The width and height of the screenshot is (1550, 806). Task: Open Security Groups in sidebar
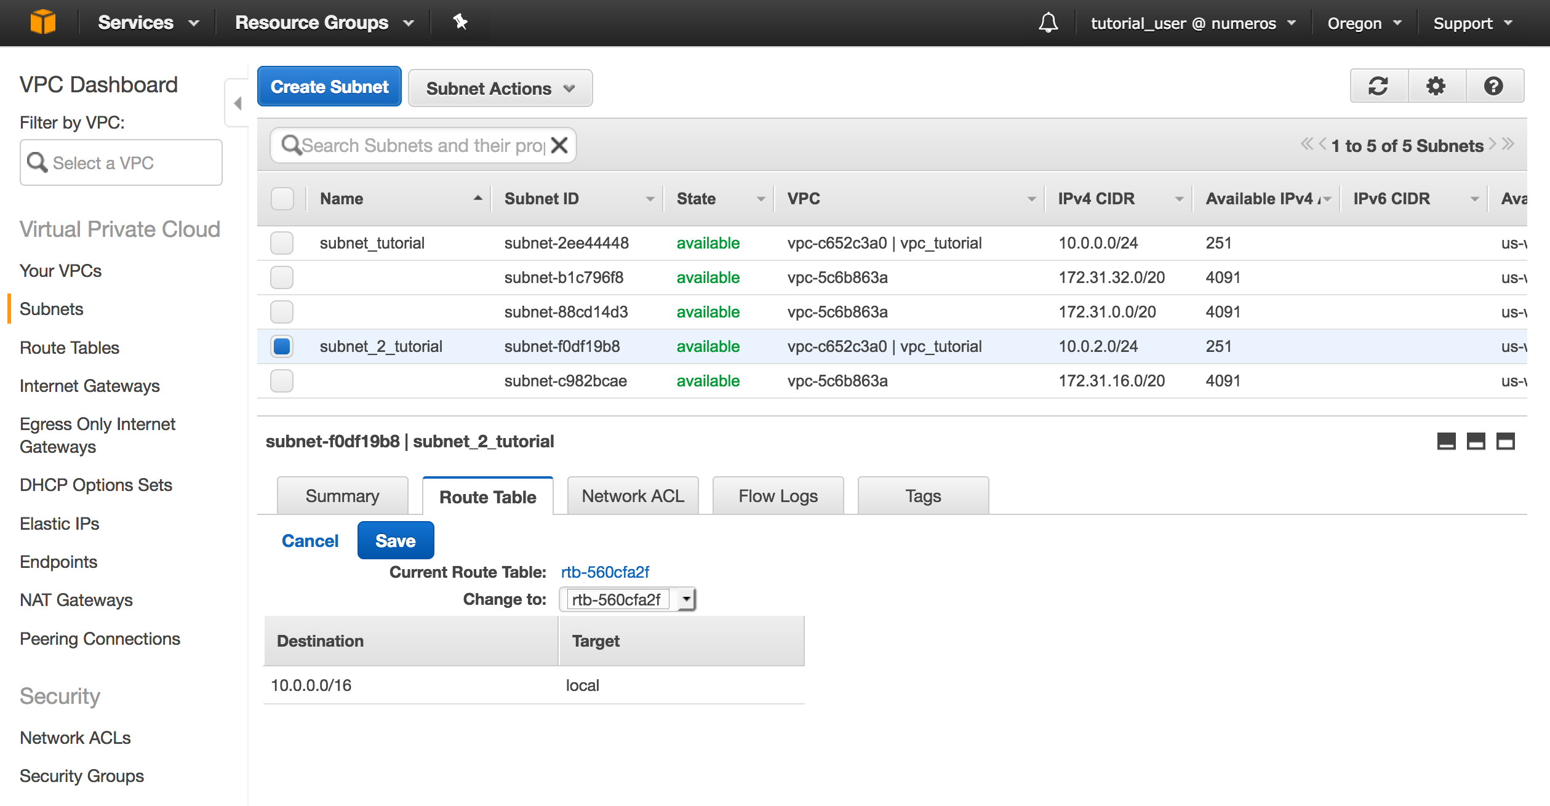pyautogui.click(x=82, y=776)
